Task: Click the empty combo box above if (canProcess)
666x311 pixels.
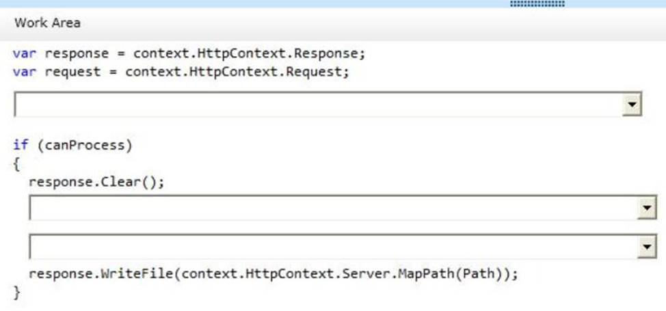Action: point(319,105)
